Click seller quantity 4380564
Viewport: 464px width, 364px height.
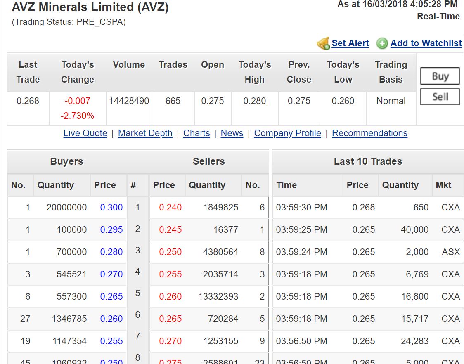[x=220, y=252]
